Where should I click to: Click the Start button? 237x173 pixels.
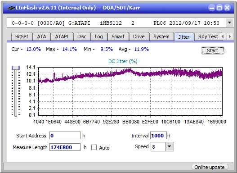[x=213, y=50]
